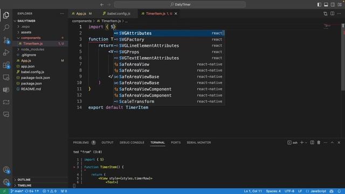Image resolution: width=345 pixels, height=194 pixels.
Task: Expand the .expo folder
Action: click(x=25, y=26)
